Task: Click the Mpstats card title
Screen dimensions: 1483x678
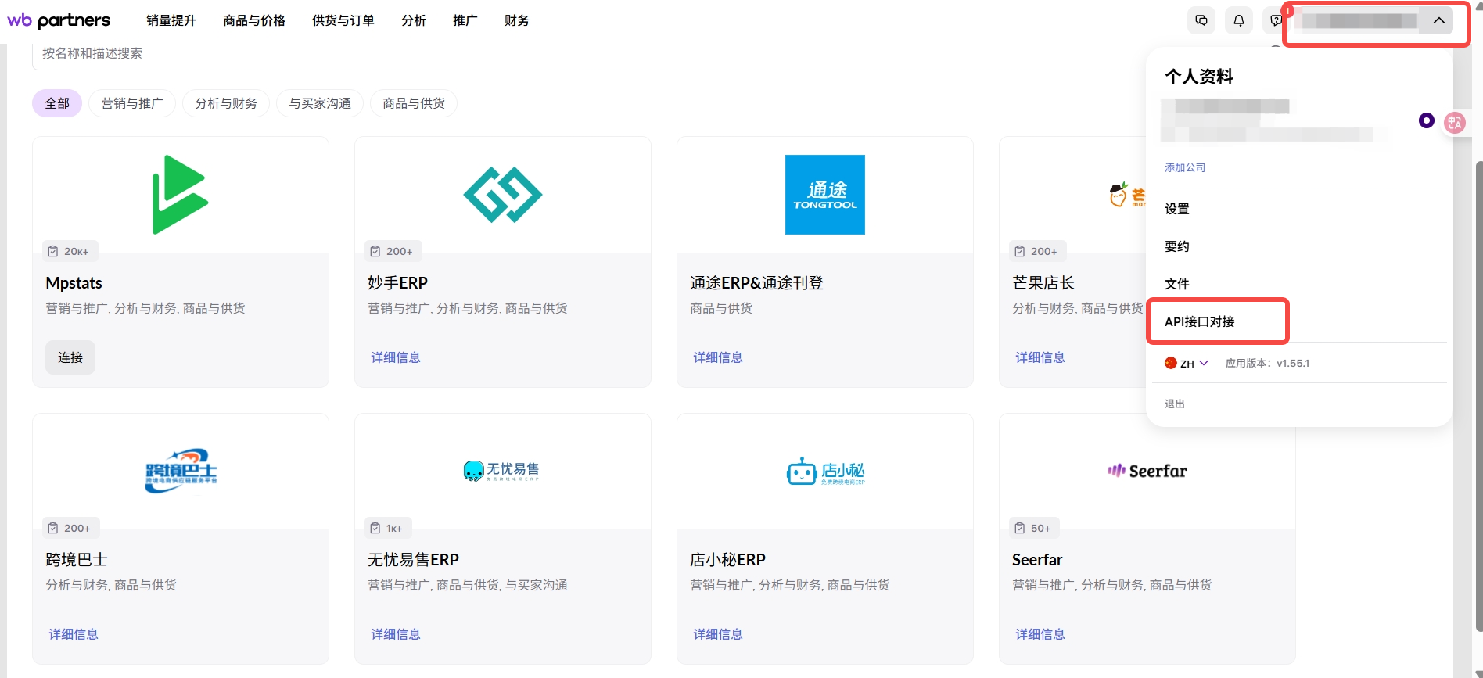Action: (74, 283)
